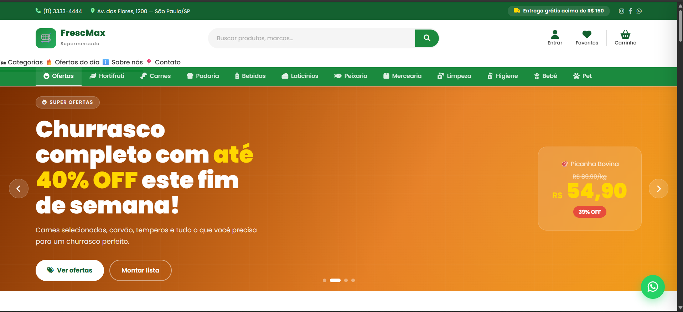Open the Entrar user account icon
The width and height of the screenshot is (683, 312).
click(x=555, y=38)
